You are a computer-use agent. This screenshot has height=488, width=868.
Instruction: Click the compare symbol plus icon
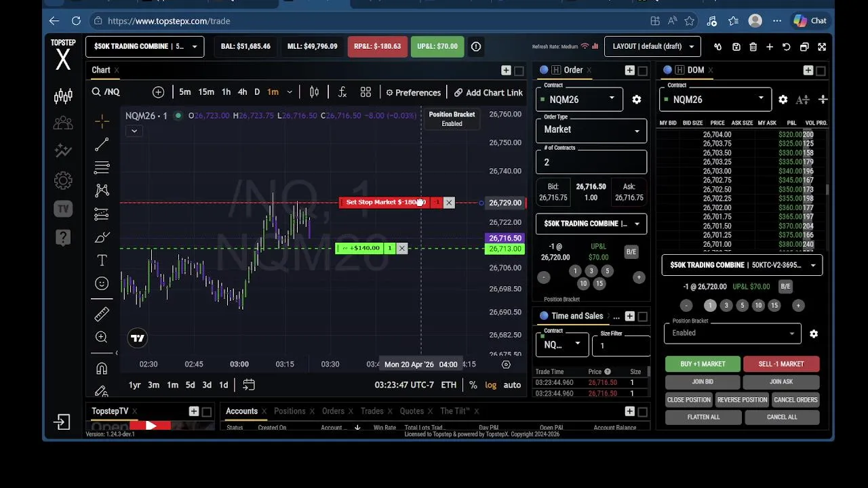[158, 92]
